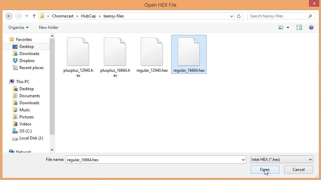Screen dimensions: 321x180
Task: Click navigation pane scroll down arrow
Action: pos(52,150)
